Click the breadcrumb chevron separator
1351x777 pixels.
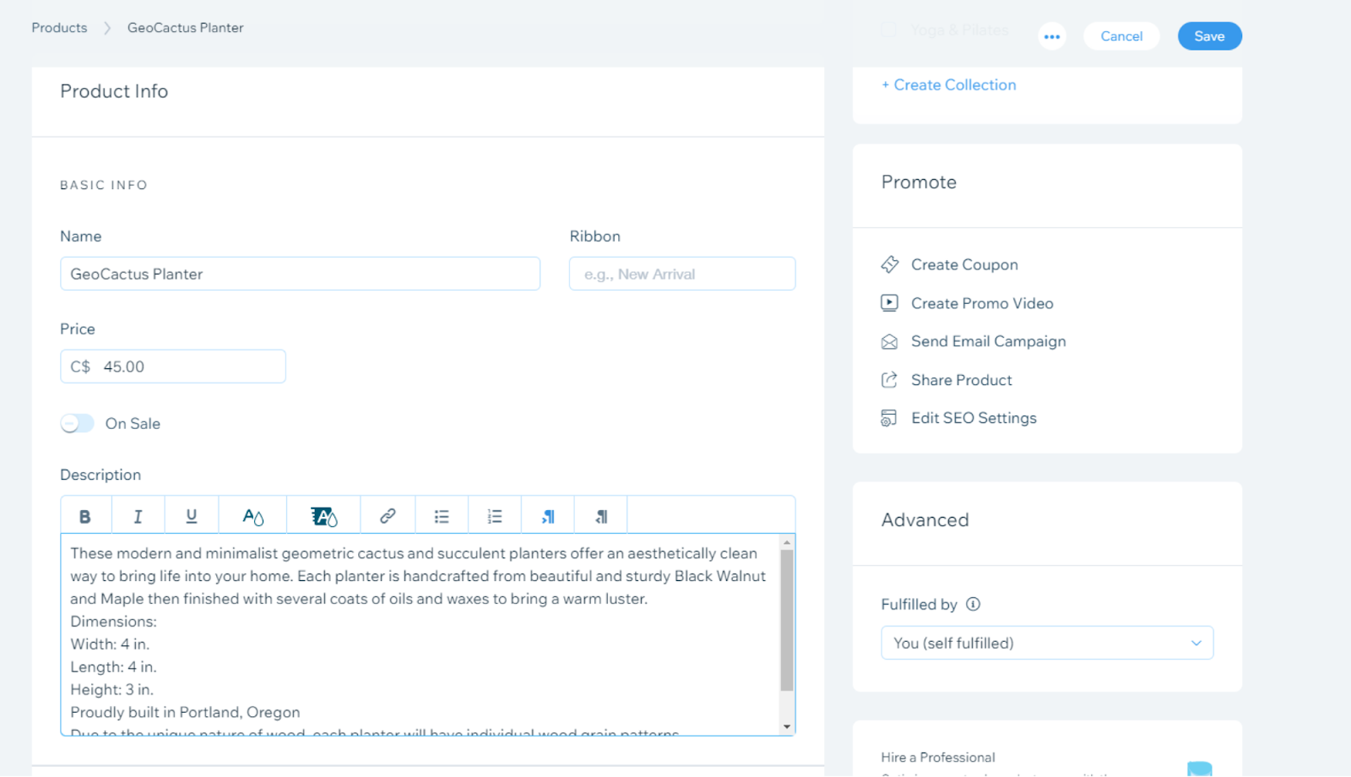(x=107, y=28)
